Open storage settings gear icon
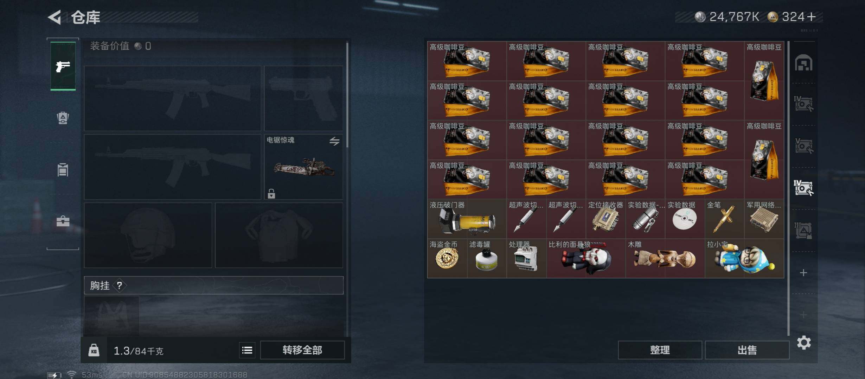 [x=804, y=343]
